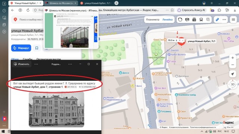
Task: Toggle traffic layer on the map
Action: (x=180, y=20)
